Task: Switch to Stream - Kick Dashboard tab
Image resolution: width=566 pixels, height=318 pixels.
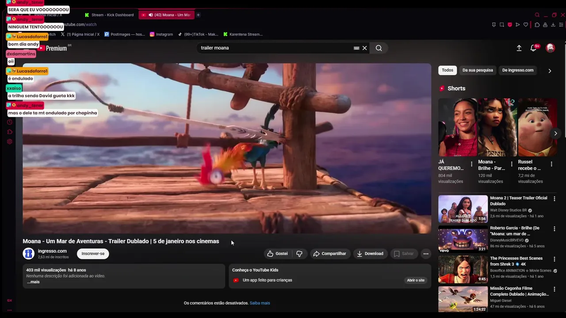Action: coord(109,15)
